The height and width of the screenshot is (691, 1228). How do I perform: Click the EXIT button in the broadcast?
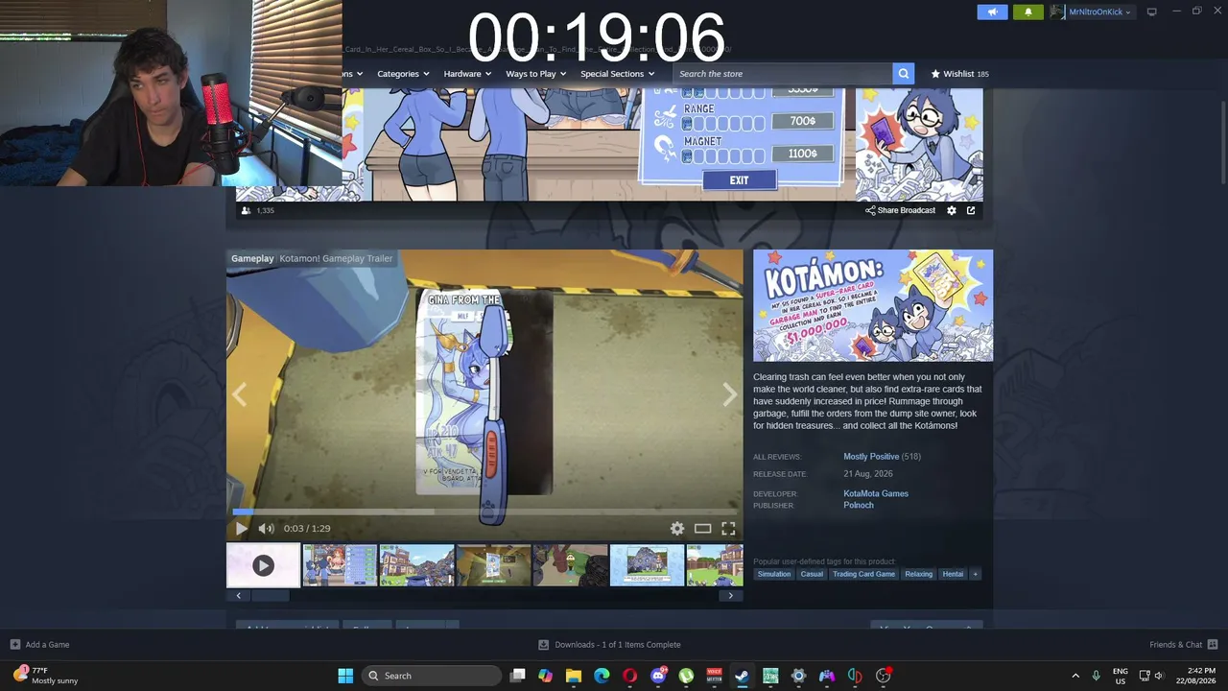[739, 180]
